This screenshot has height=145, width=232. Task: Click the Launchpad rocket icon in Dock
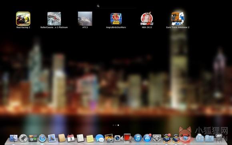23,138
